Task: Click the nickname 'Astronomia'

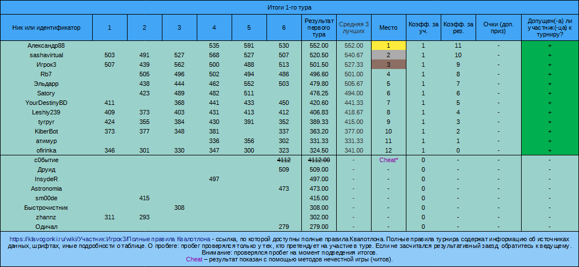Action: point(47,188)
